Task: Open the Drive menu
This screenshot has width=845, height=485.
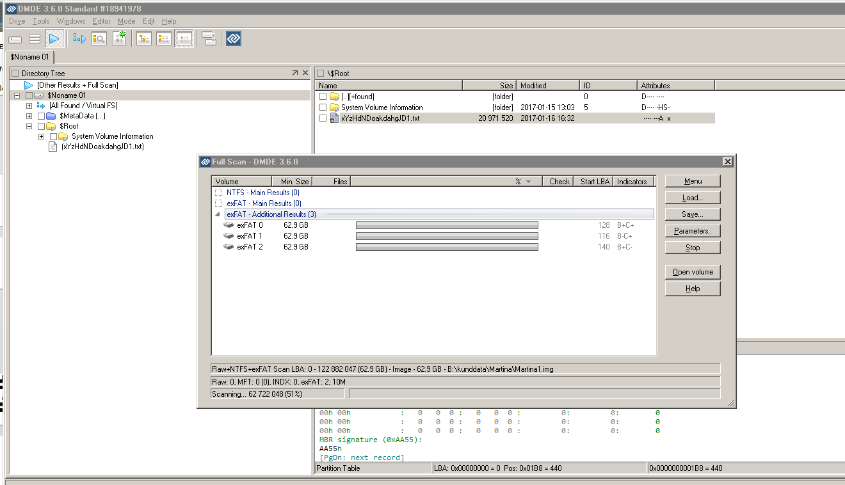Action: coord(17,21)
